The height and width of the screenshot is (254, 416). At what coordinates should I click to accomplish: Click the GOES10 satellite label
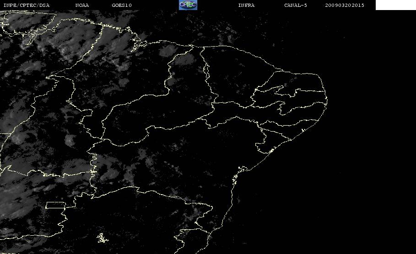click(122, 5)
